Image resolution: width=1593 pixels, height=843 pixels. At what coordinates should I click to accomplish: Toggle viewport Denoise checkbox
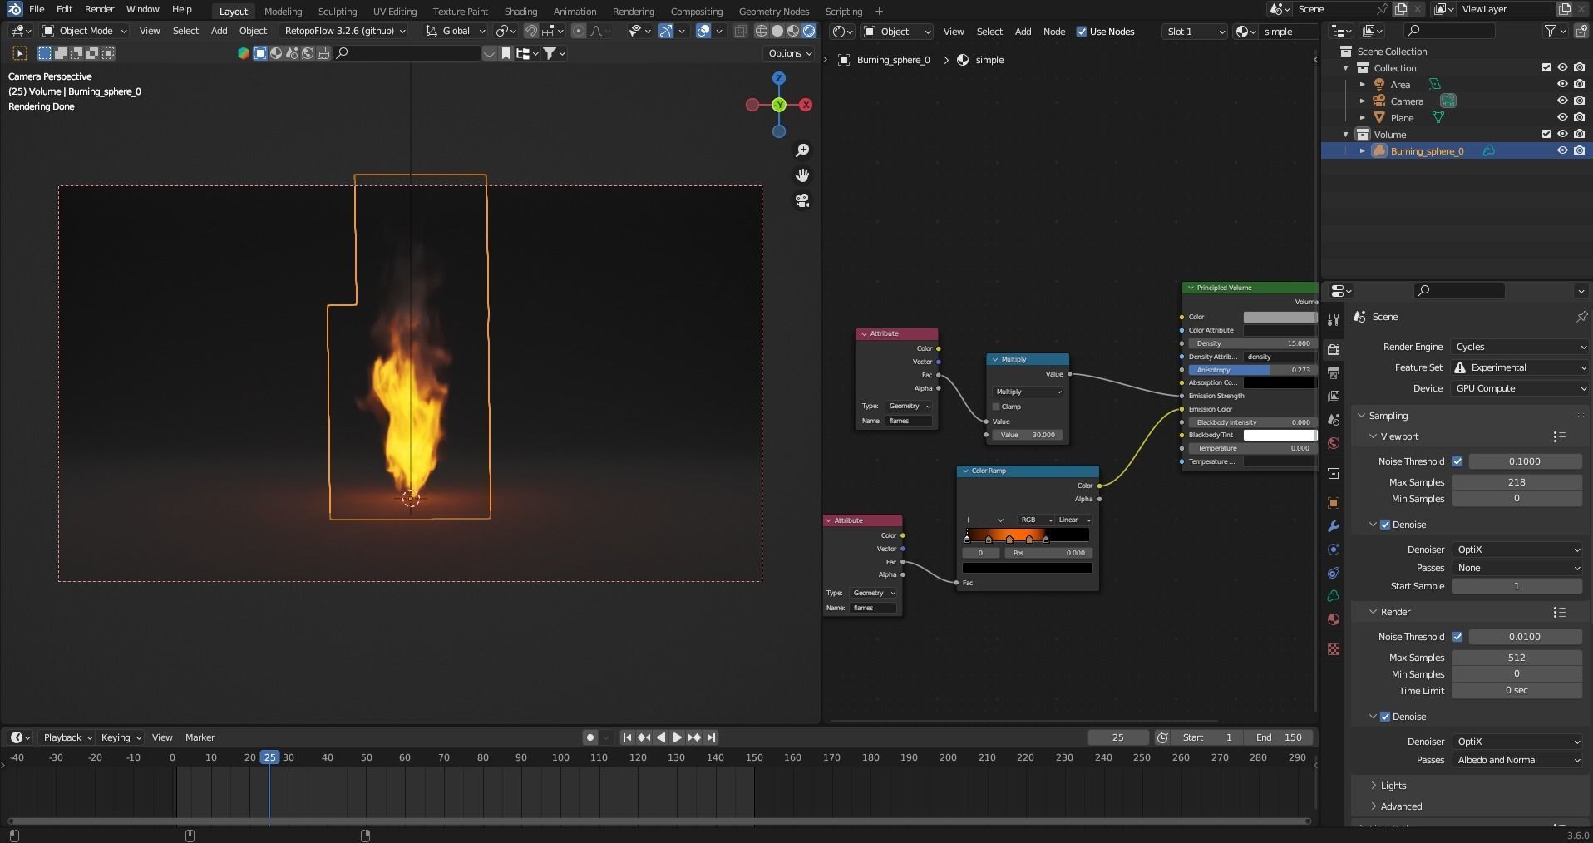click(1385, 525)
